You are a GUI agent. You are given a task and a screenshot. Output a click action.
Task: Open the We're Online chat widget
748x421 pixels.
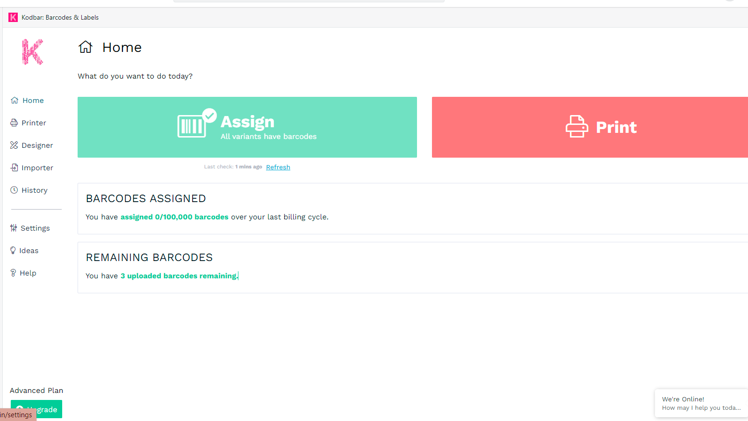(700, 403)
